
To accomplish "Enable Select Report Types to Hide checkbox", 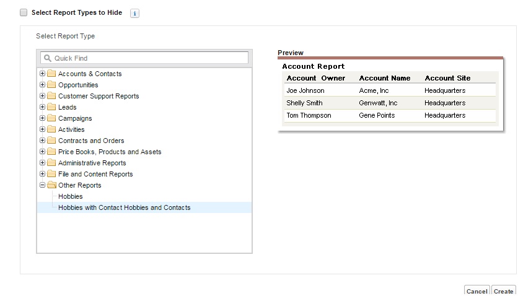I will (x=24, y=12).
